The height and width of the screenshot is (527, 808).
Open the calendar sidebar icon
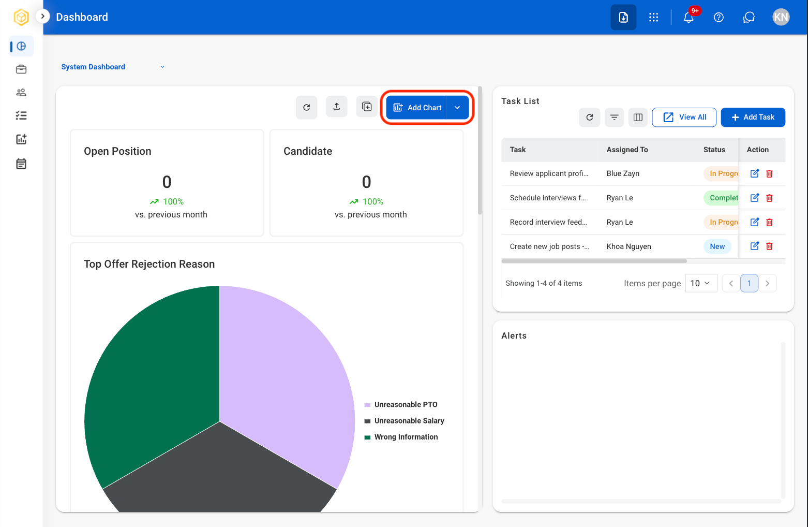click(x=21, y=164)
